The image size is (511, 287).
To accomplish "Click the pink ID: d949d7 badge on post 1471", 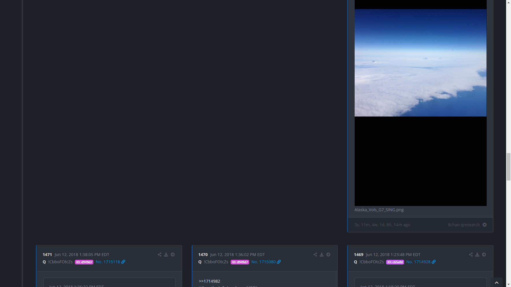I will 84,262.
